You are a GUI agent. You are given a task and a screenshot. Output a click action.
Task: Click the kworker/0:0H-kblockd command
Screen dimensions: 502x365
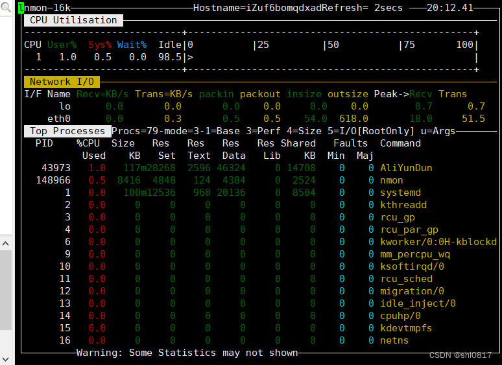(438, 242)
